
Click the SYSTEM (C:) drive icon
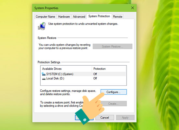click(44, 74)
